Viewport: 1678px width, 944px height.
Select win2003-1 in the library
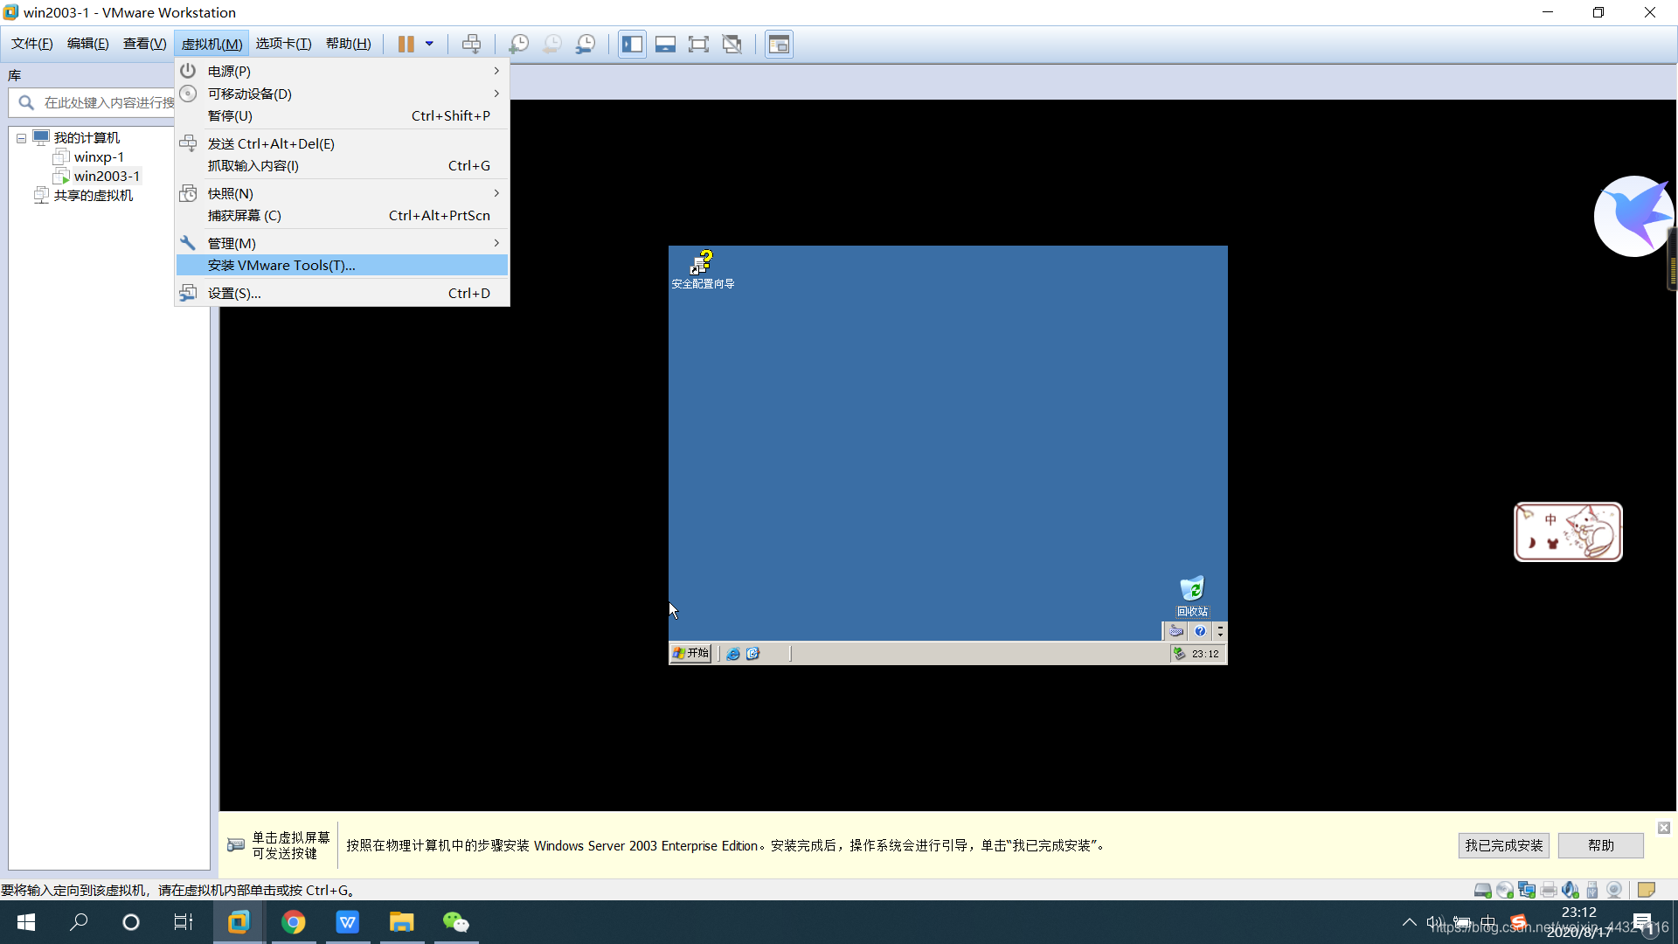tap(107, 177)
